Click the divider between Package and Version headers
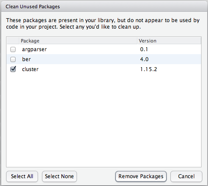Screen dimensions: 208x186 [x=138, y=41]
